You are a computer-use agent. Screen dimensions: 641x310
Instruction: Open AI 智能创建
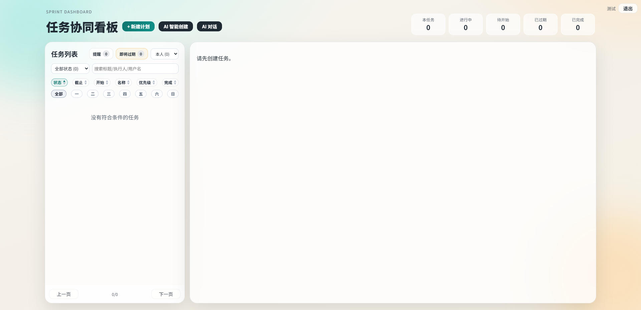tap(176, 27)
